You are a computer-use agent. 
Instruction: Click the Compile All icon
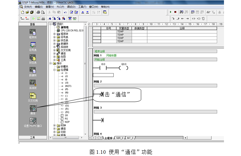click(76, 12)
